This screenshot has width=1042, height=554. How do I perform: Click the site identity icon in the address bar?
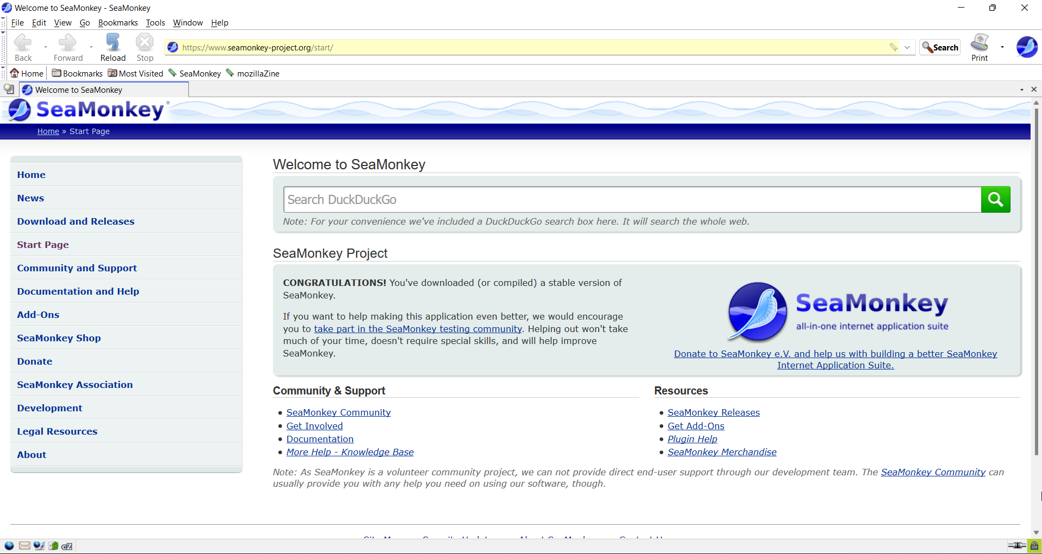click(173, 47)
